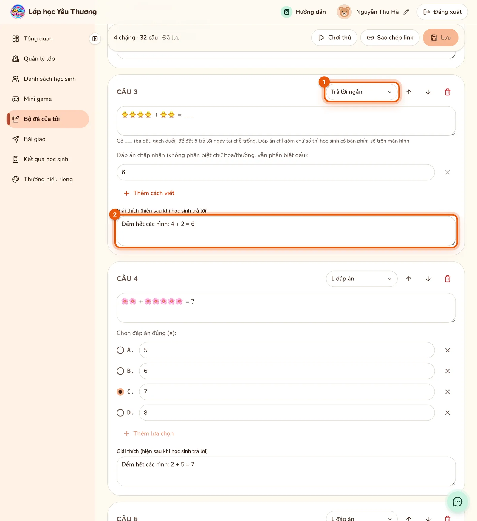Go to Quản lý lớp
477x521 pixels.
pos(48,59)
